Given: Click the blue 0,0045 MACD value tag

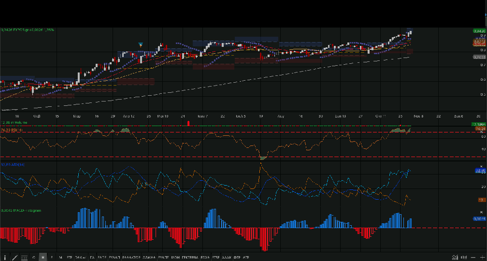Looking at the screenshot, I should [479, 219].
